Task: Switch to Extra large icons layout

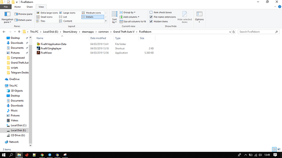Action: (x=47, y=13)
